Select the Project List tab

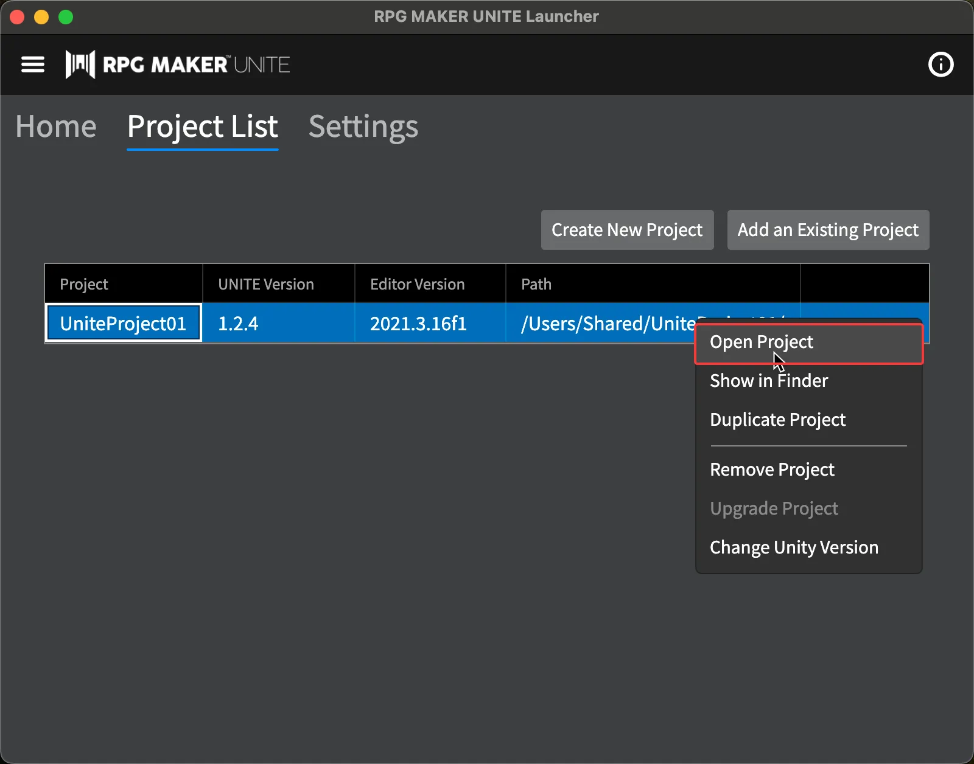coord(202,127)
